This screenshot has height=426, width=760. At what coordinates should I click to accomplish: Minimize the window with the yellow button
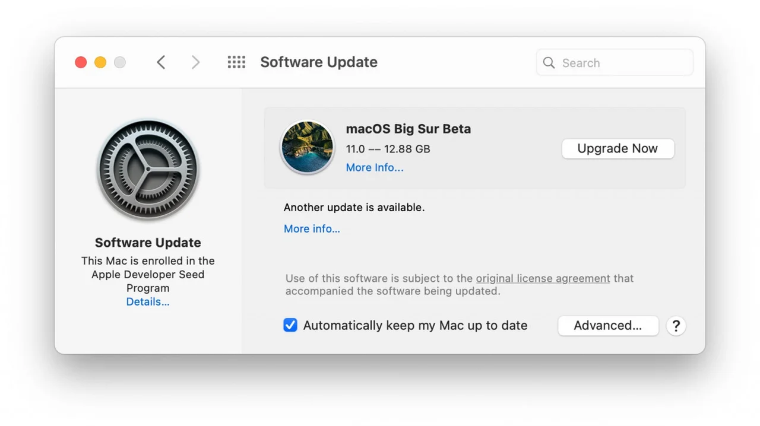click(100, 62)
